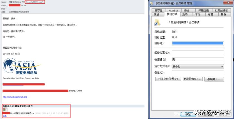Select the 安全 tab

[x=187, y=11]
